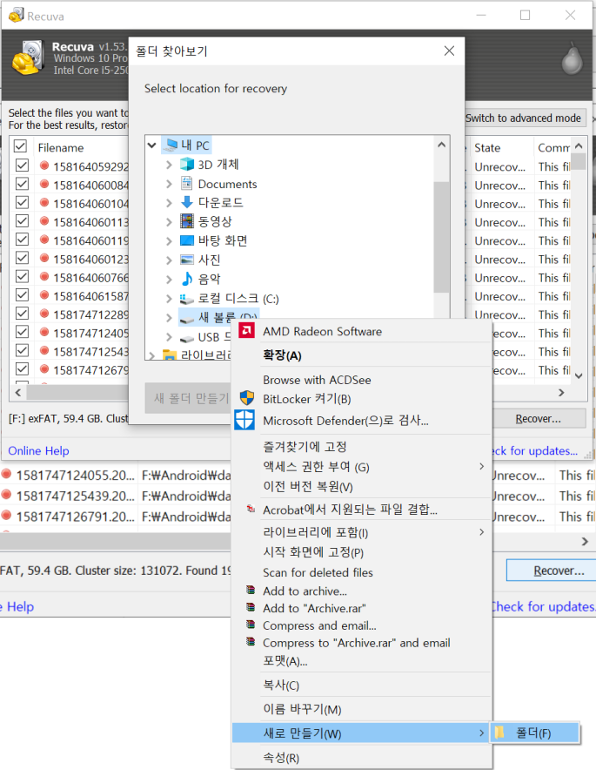Toggle the select-all checkbox next to Filename
Image resolution: width=596 pixels, height=770 pixels.
pyautogui.click(x=20, y=145)
